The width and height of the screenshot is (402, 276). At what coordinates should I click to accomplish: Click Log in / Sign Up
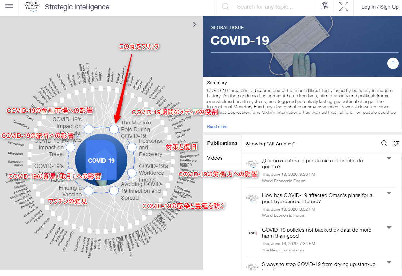380,7
